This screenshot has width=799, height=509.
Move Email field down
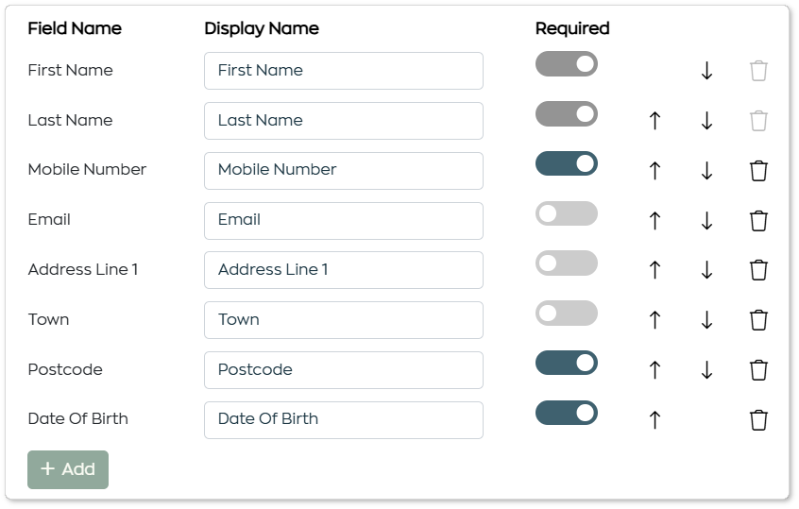tap(706, 221)
